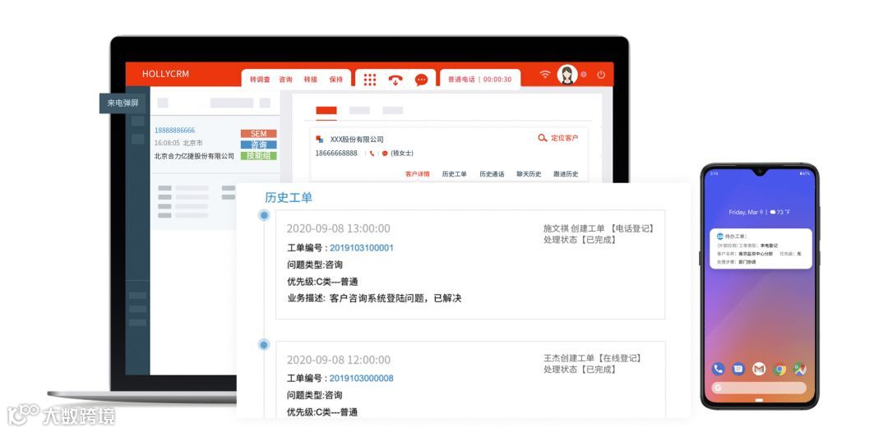Select the 来电弹屏 sidebar item
This screenshot has width=888, height=432.
coord(123,103)
